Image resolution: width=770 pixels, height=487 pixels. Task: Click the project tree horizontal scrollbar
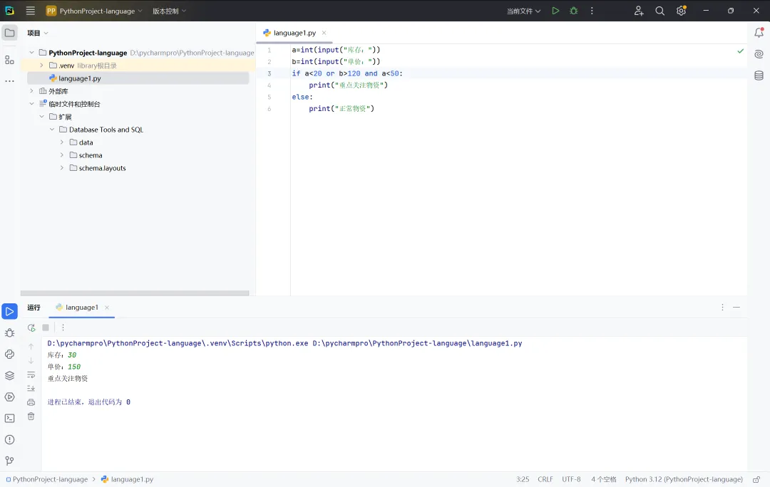(x=135, y=293)
